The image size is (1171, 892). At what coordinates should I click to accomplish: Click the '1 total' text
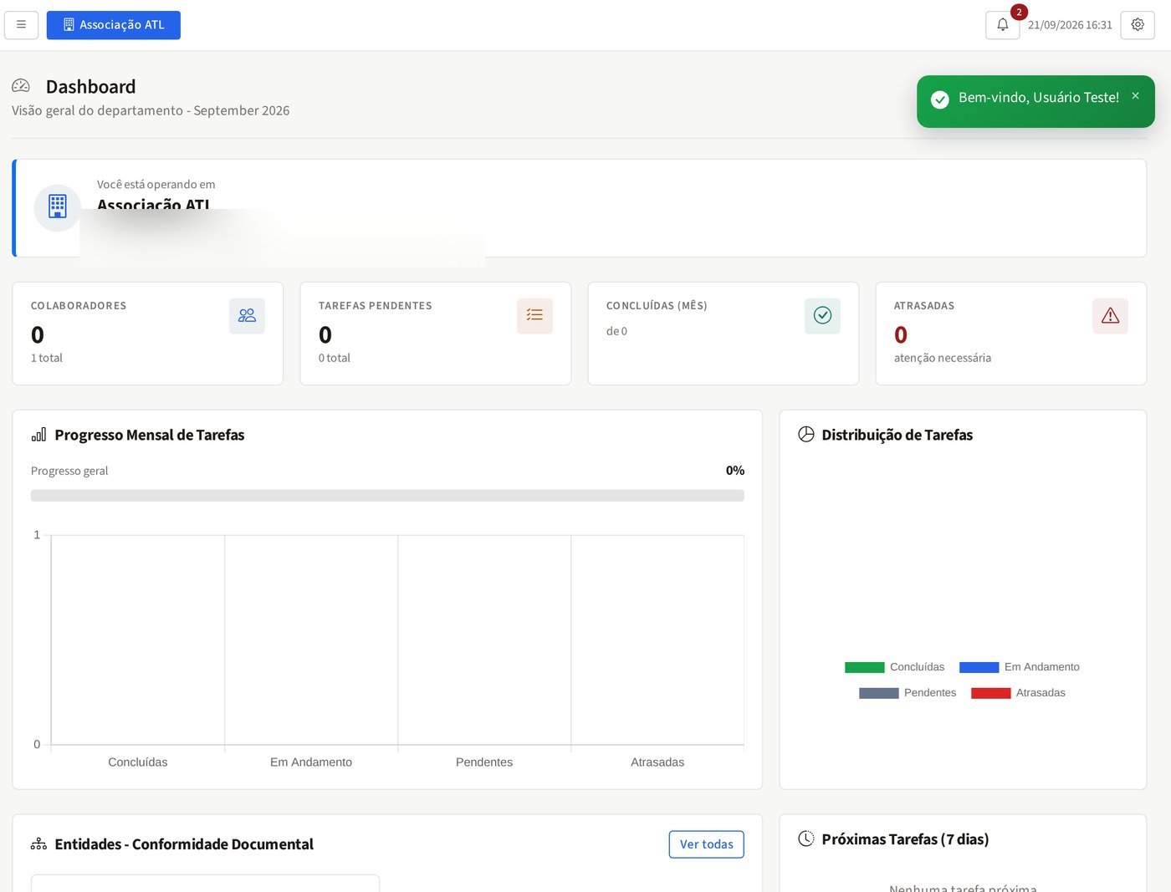coord(47,358)
